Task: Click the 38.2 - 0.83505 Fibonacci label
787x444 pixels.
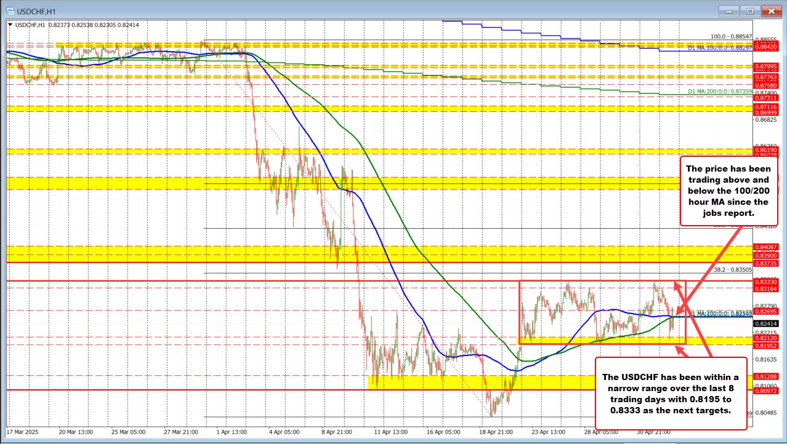Action: click(x=732, y=269)
